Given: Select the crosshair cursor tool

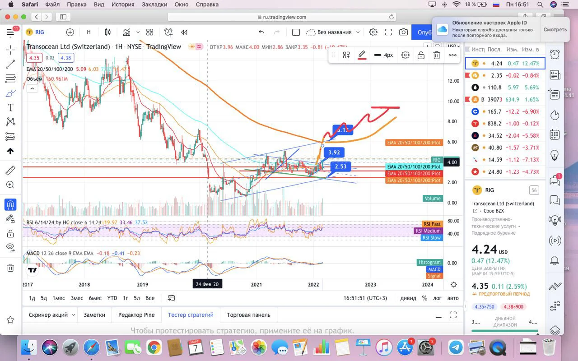Looking at the screenshot, I should (x=10, y=50).
